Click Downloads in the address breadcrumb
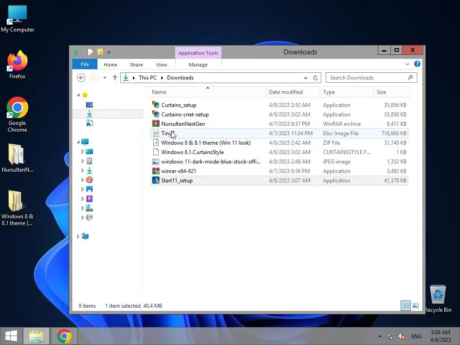460x345 pixels. (180, 77)
